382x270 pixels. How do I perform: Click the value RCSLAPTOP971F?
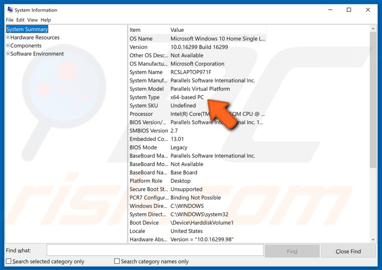coord(191,72)
